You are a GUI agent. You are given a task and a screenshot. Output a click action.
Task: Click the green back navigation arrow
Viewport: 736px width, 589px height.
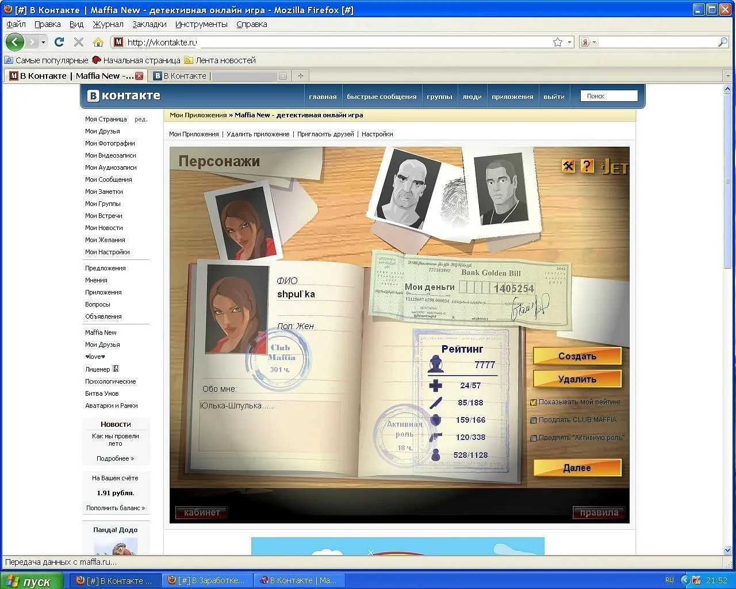pos(14,42)
